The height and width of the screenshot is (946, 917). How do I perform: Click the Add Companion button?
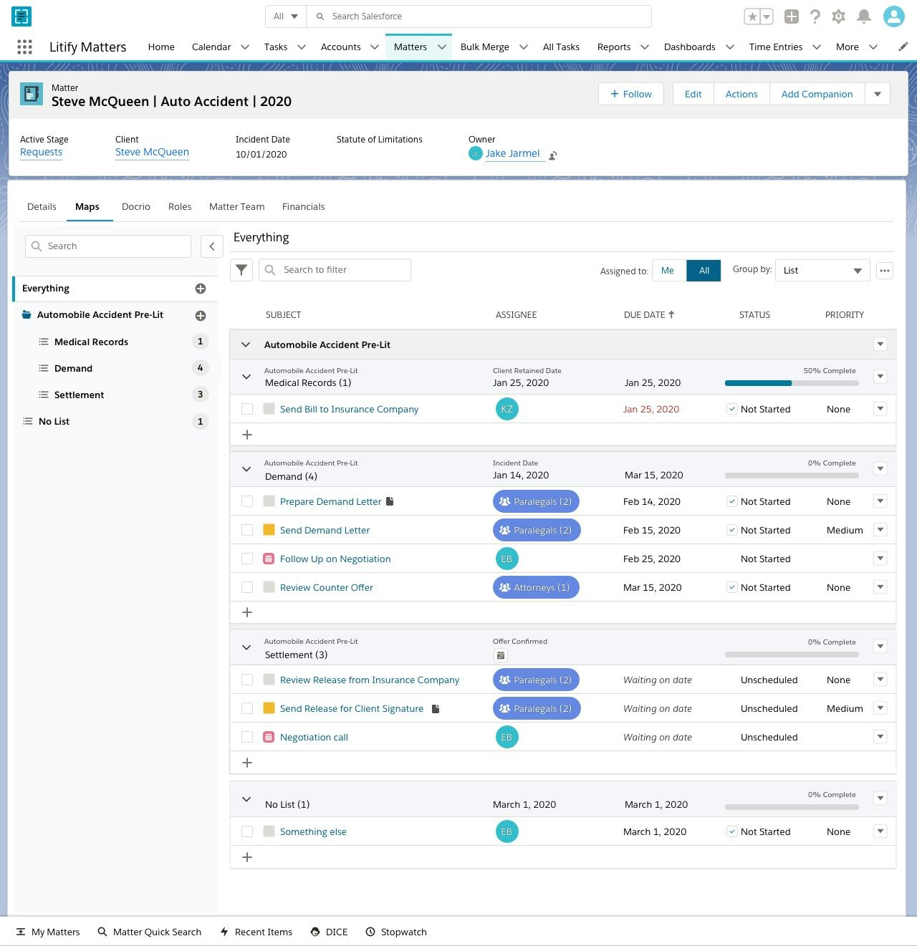pyautogui.click(x=817, y=94)
